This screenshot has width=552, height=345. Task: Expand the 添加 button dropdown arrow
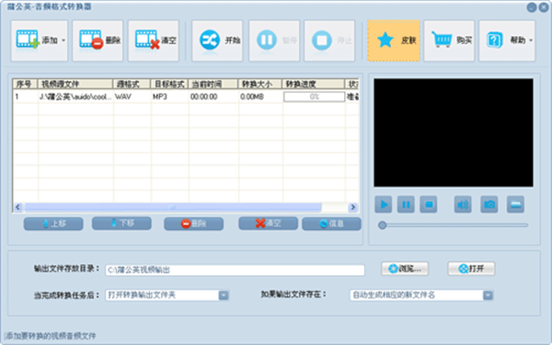63,40
